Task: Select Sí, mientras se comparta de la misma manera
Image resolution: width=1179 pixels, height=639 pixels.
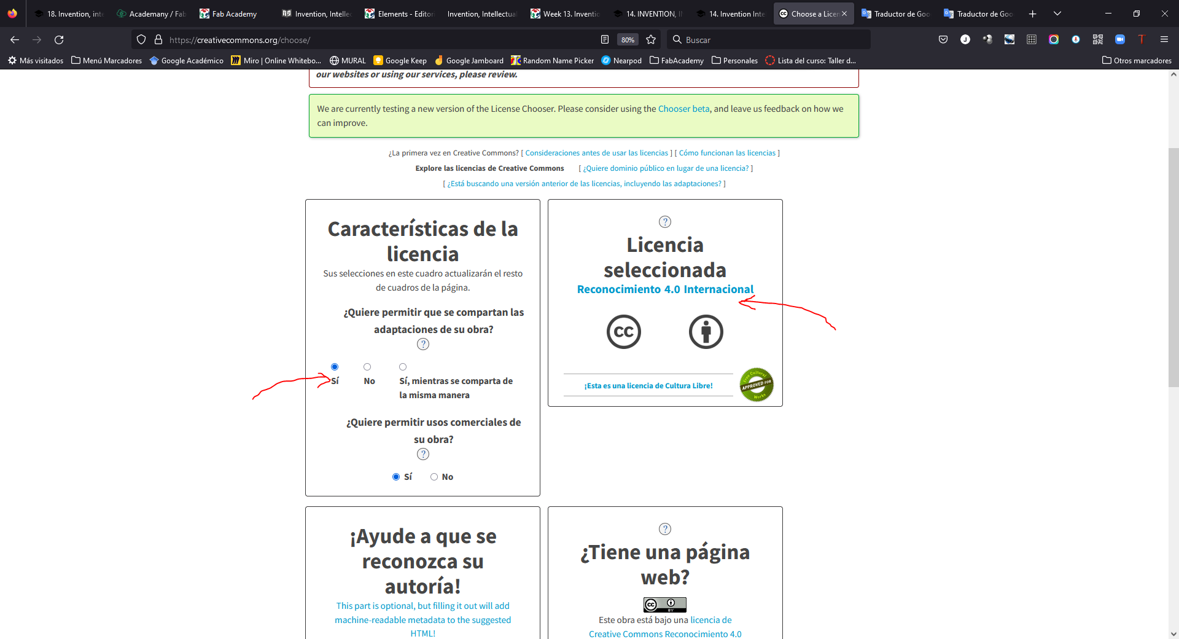Action: [x=403, y=367]
